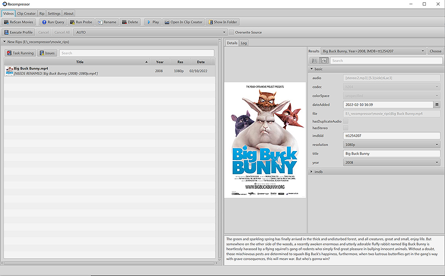Click the audio field
Viewport: 445px width, 276px height.
click(x=392, y=78)
